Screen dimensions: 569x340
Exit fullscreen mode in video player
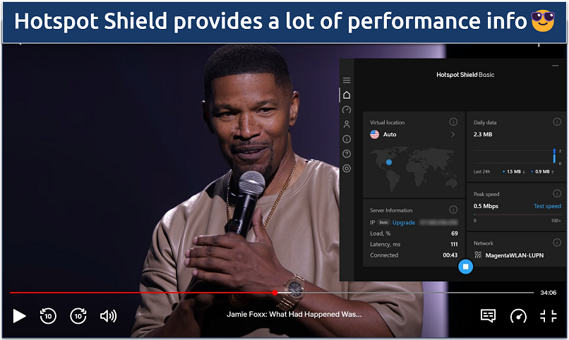pos(549,315)
